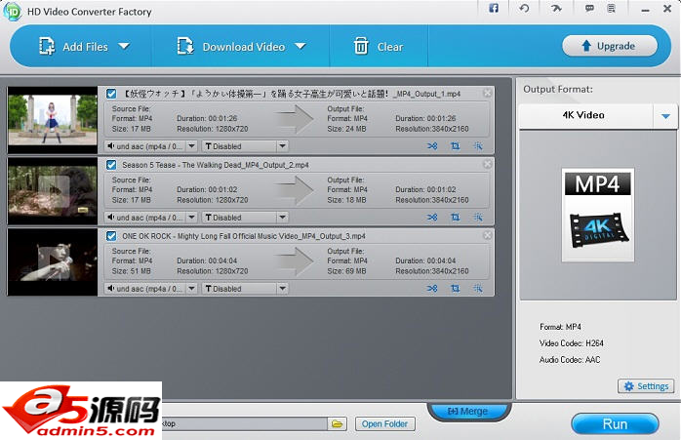Viewport: 681px width, 440px height.
Task: Select Season 5 Tease Walking Dead file name
Action: coord(216,165)
